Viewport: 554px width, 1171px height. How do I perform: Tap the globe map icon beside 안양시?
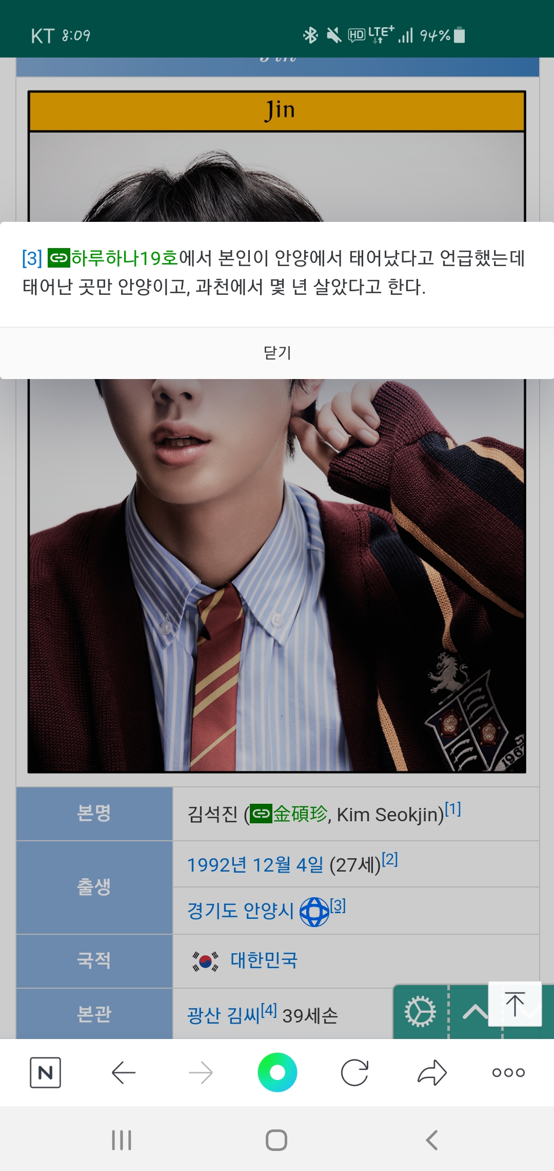(x=314, y=912)
